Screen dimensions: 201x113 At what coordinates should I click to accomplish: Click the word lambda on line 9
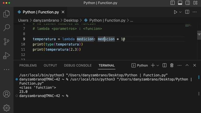click(x=68, y=39)
